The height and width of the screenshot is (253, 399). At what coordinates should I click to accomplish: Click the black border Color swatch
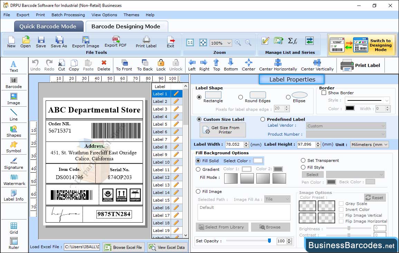(350, 108)
